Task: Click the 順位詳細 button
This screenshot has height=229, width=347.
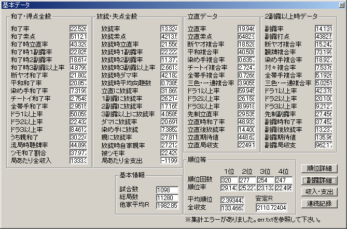Action: tap(319, 169)
